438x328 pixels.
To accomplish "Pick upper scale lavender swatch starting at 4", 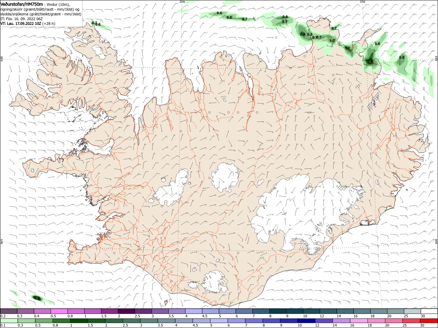I will (x=194, y=311).
